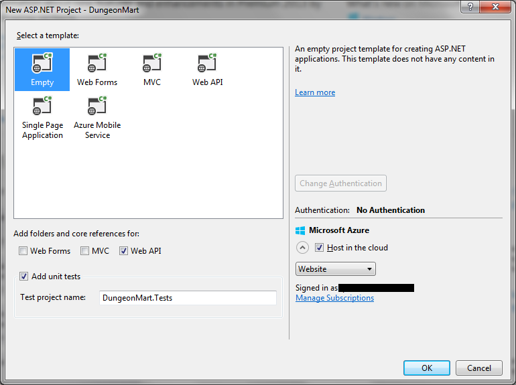Choose Single Page Application template icon
Image resolution: width=516 pixels, height=385 pixels.
42,105
